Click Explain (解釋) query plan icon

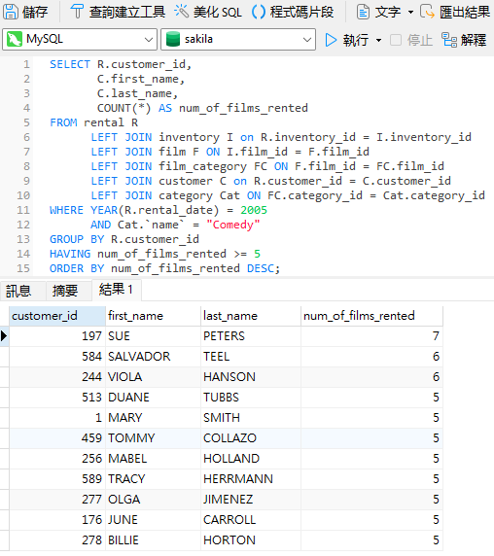[449, 40]
